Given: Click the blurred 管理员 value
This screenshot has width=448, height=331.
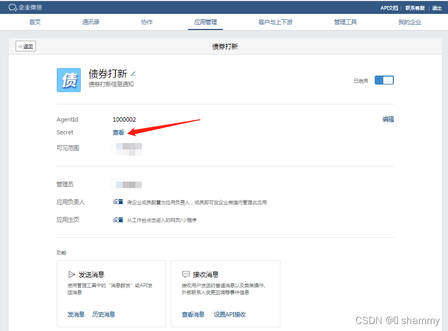Looking at the screenshot, I should [127, 184].
